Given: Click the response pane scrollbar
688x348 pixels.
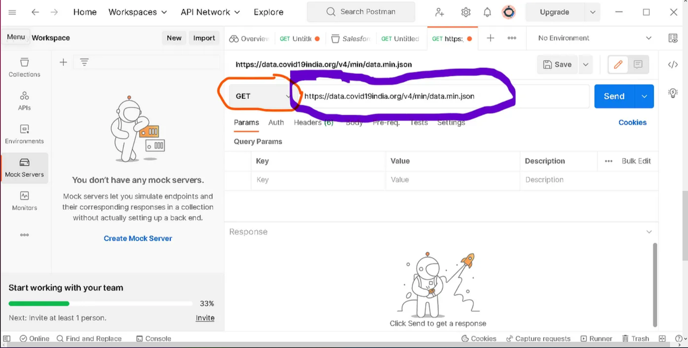Looking at the screenshot, I should (x=655, y=285).
